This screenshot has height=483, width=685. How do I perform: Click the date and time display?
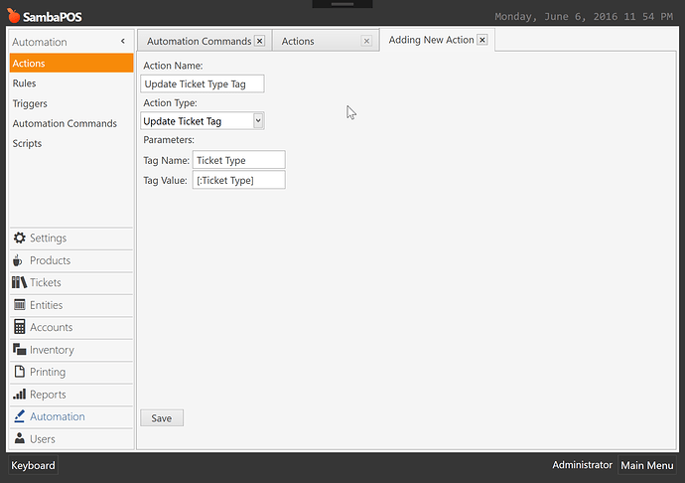tap(584, 17)
